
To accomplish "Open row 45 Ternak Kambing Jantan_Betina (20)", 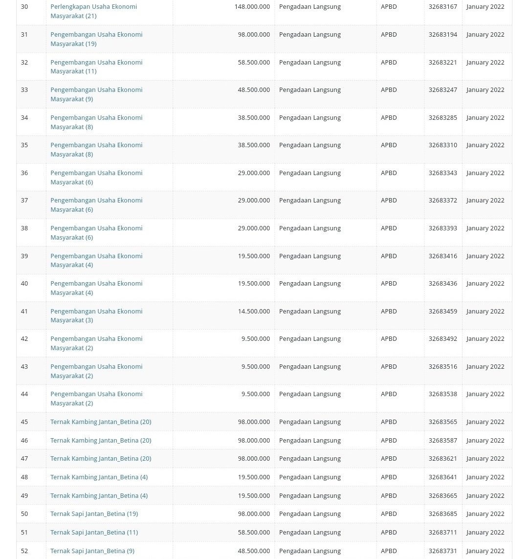I will click(101, 422).
